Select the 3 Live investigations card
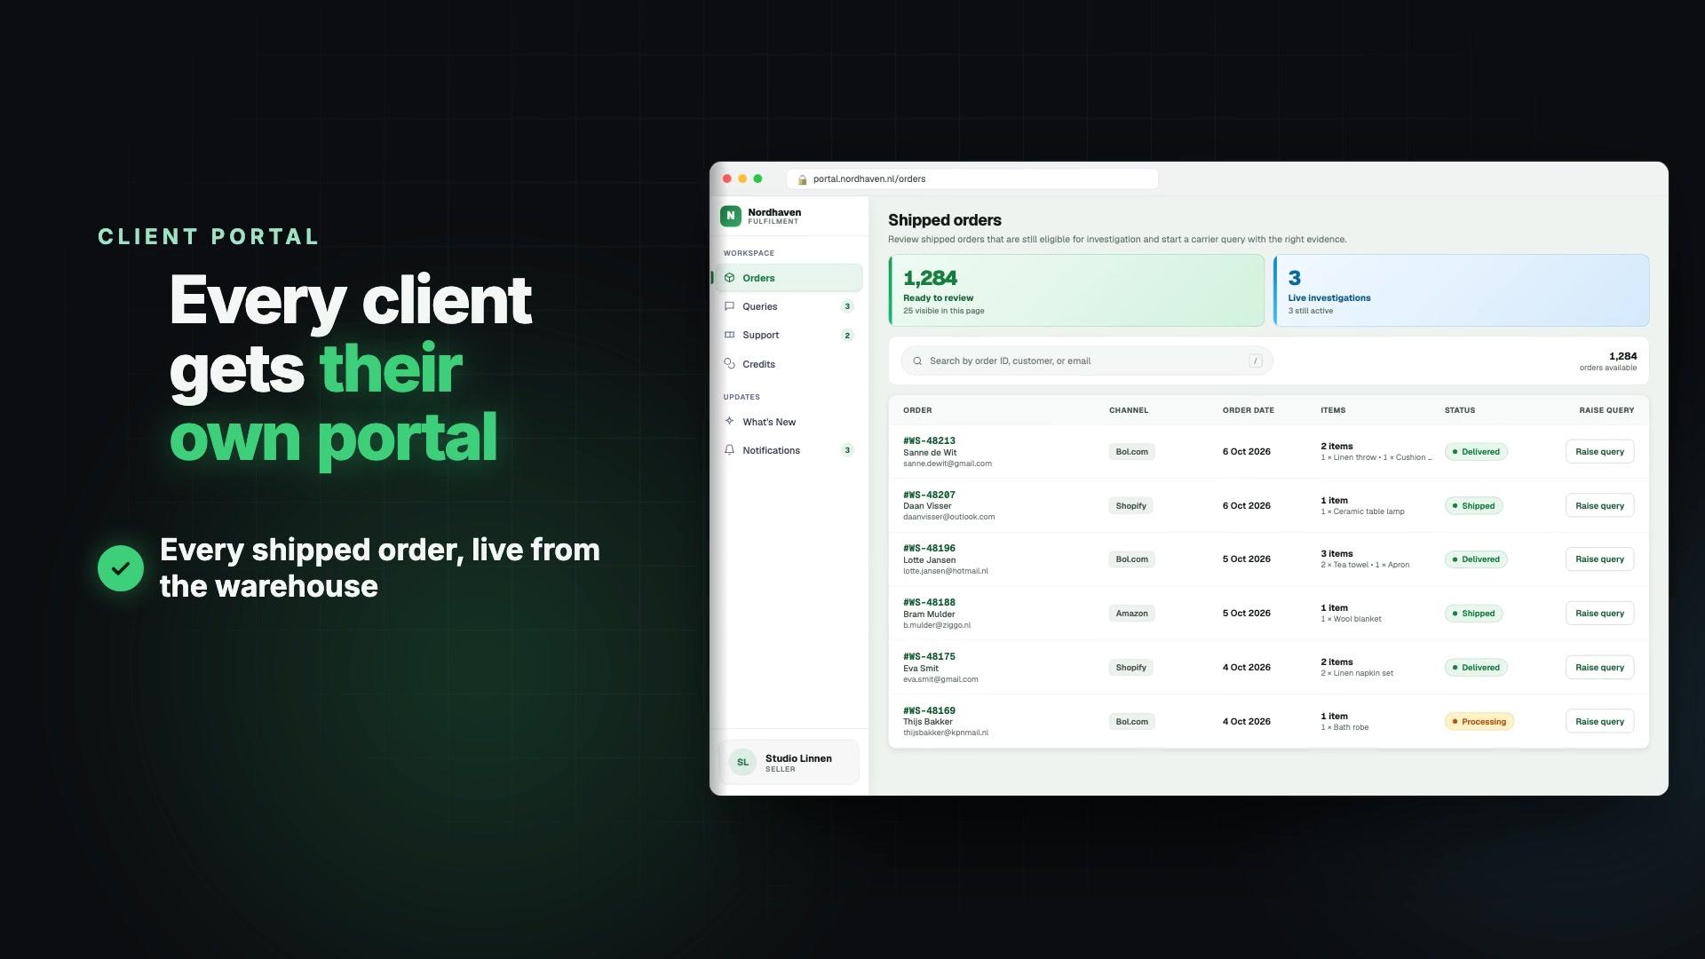Viewport: 1705px width, 959px height. [1462, 290]
